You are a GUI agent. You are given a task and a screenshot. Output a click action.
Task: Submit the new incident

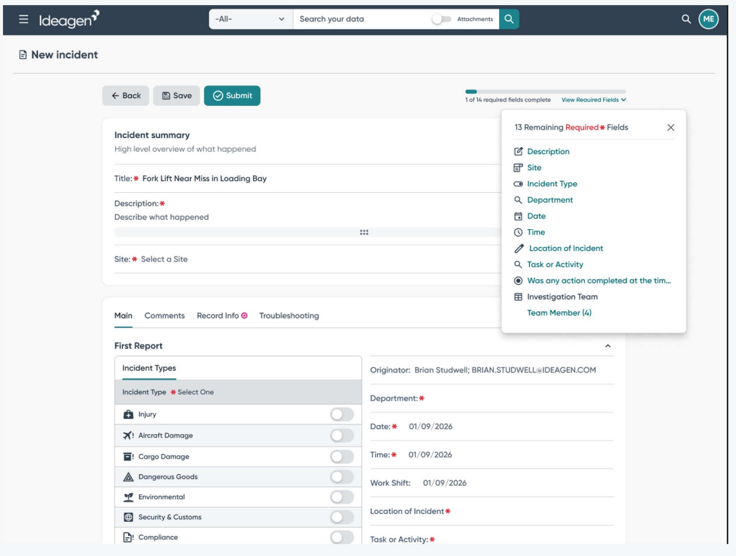tap(232, 96)
